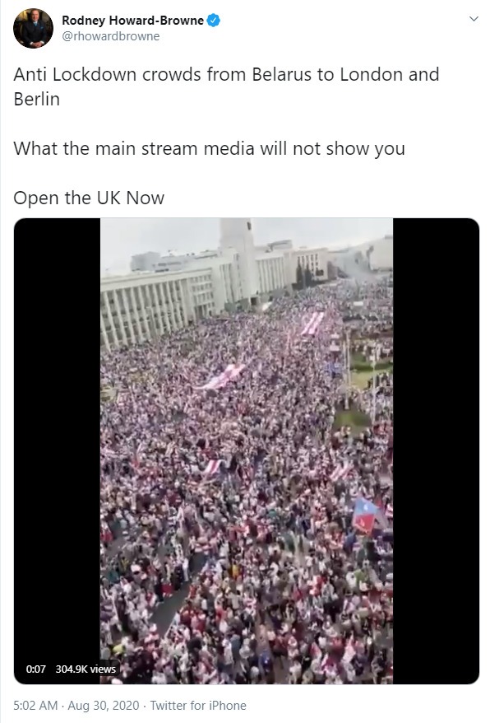Click the blue verified checkmark badge
Screen dimensions: 490x723
[213, 21]
